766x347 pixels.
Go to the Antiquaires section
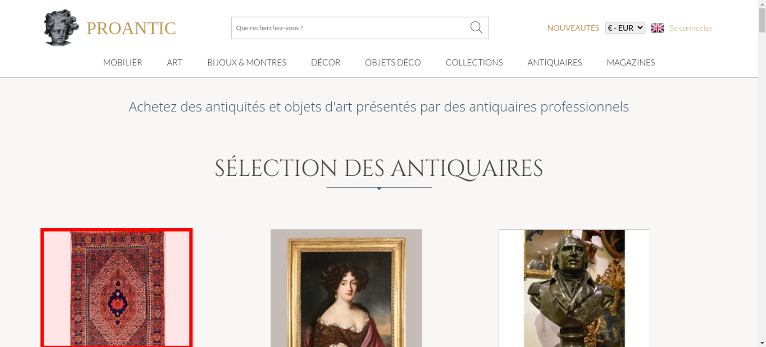(555, 62)
